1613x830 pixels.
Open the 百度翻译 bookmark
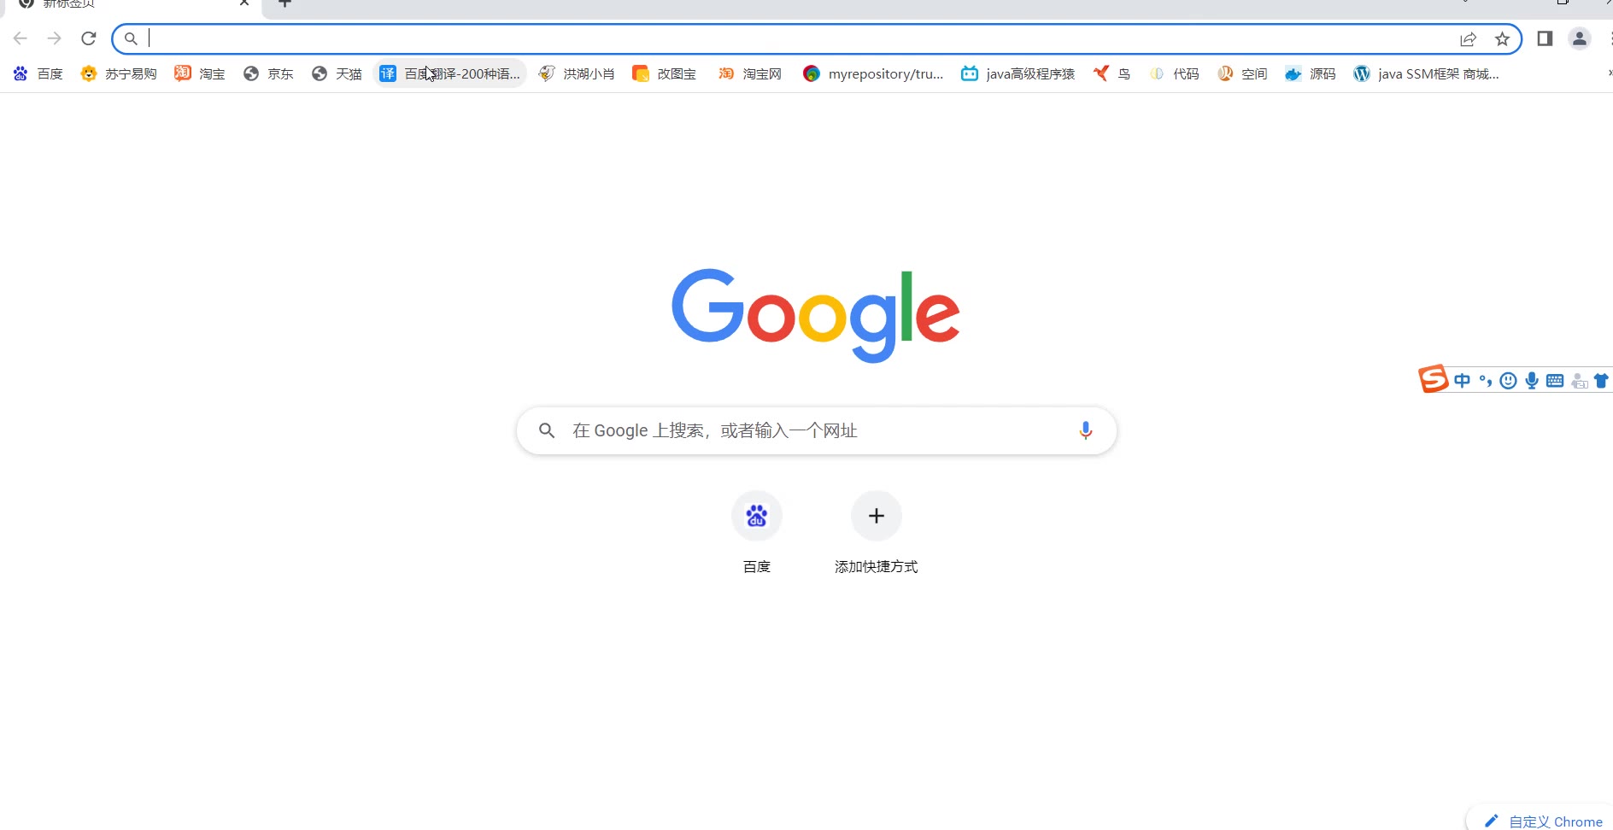tap(450, 74)
